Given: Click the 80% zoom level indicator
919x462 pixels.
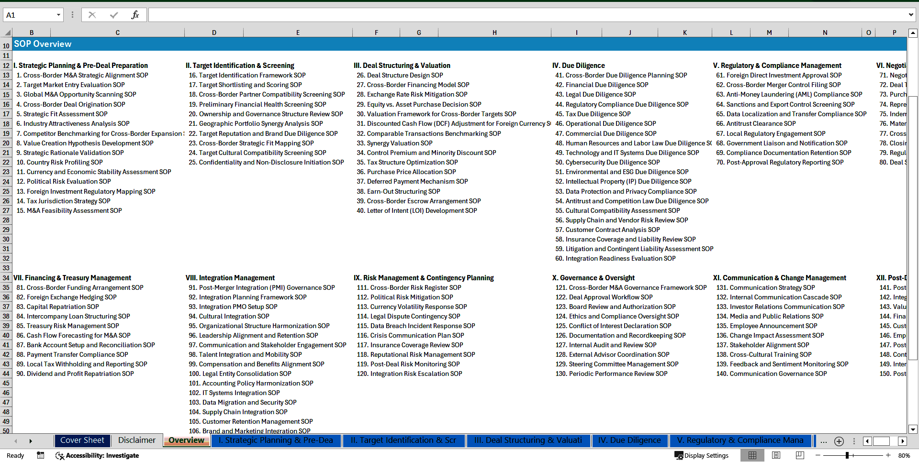Looking at the screenshot, I should point(905,455).
